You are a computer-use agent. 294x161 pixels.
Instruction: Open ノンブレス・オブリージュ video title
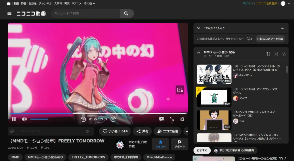pyautogui.click(x=257, y=137)
